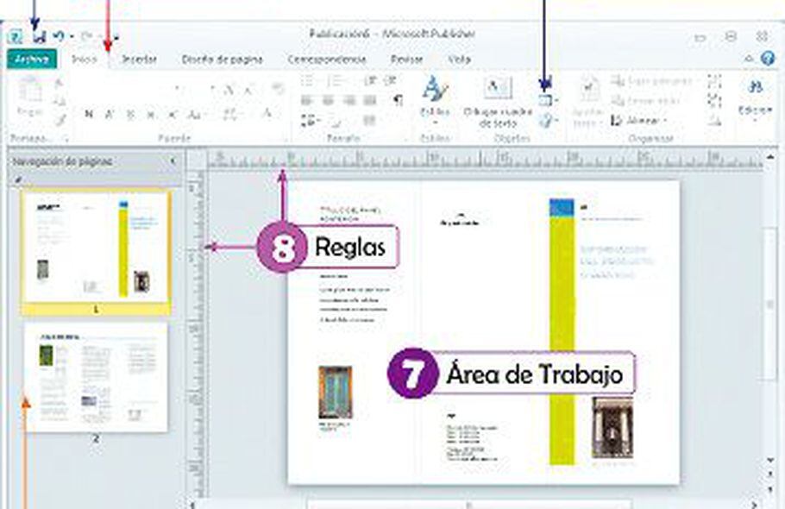Switch to the Vista tab
The image size is (785, 509).
click(x=459, y=60)
